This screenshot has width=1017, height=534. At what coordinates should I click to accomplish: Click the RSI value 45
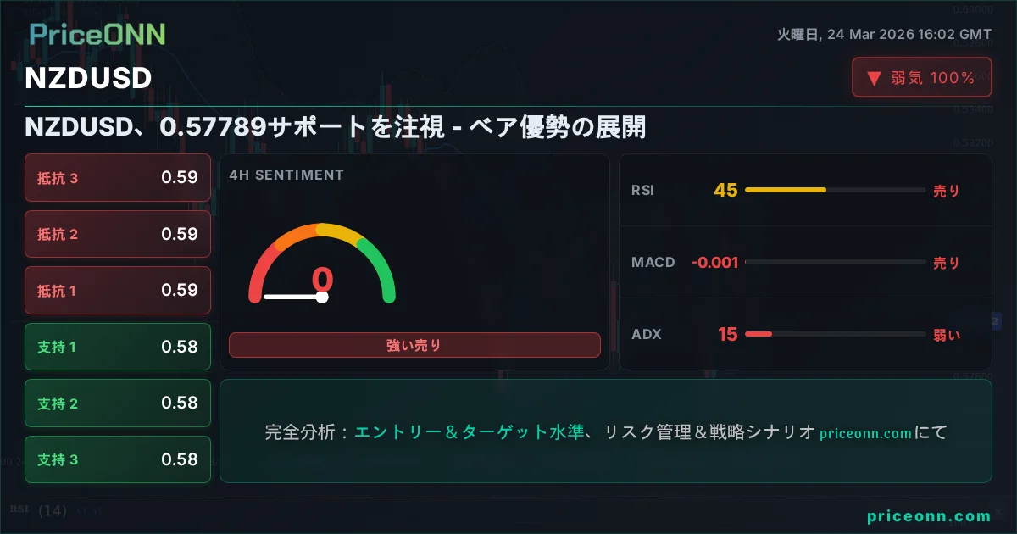tap(725, 190)
